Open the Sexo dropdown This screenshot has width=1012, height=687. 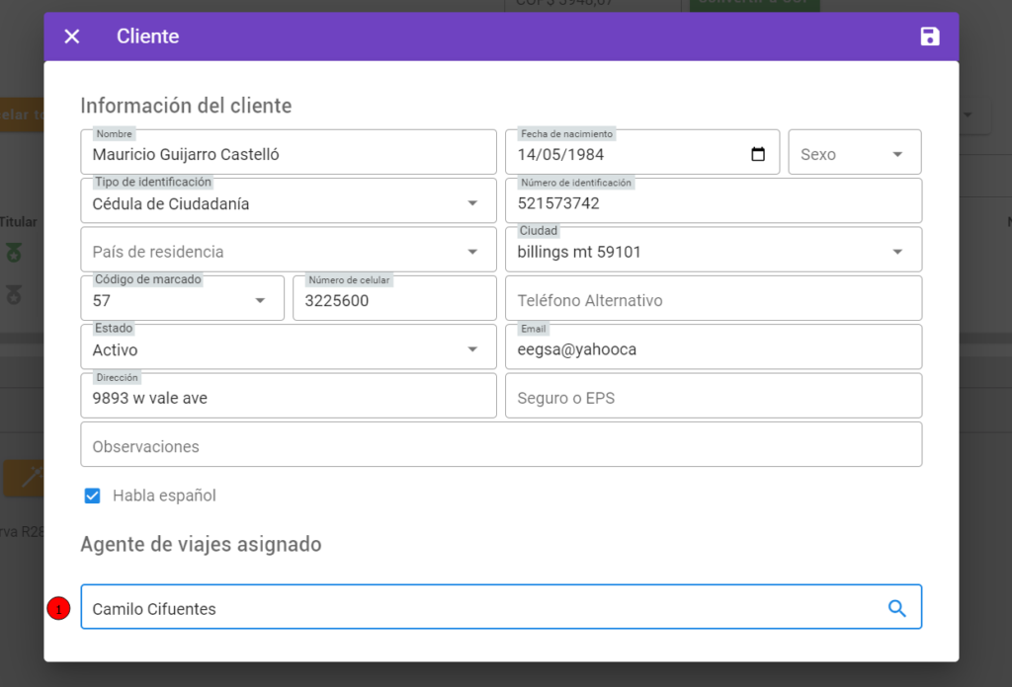click(x=854, y=152)
